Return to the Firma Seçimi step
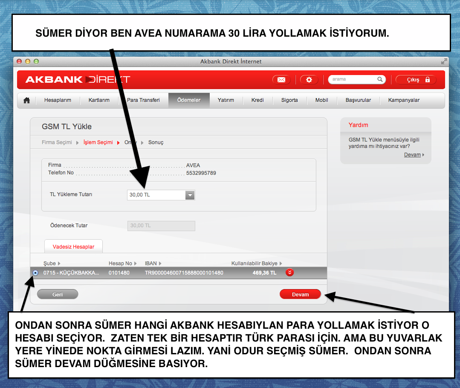The height and width of the screenshot is (388, 460). pos(57,142)
